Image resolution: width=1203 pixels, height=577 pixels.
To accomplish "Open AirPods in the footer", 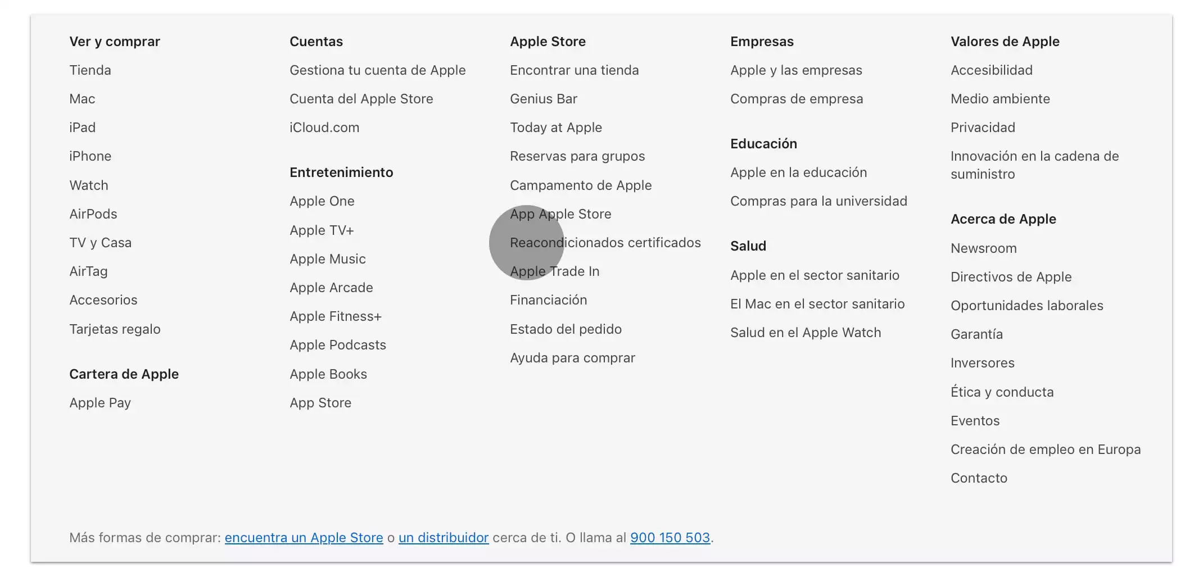I will click(93, 214).
